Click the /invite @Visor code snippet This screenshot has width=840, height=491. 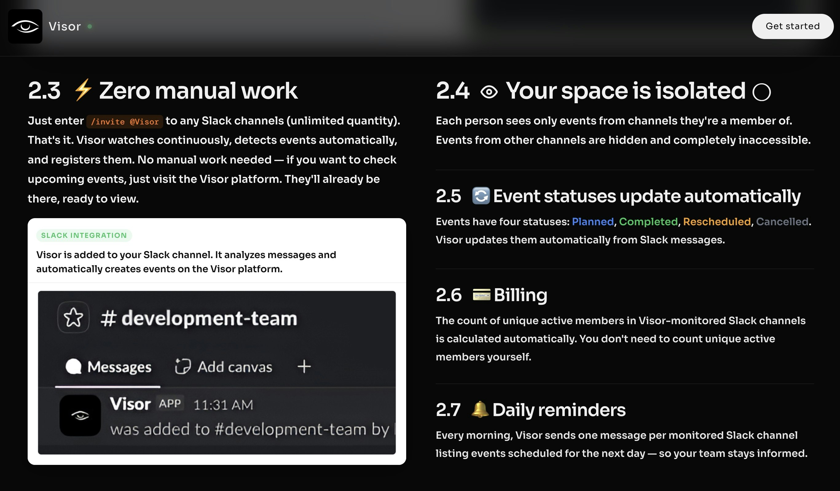tap(125, 122)
